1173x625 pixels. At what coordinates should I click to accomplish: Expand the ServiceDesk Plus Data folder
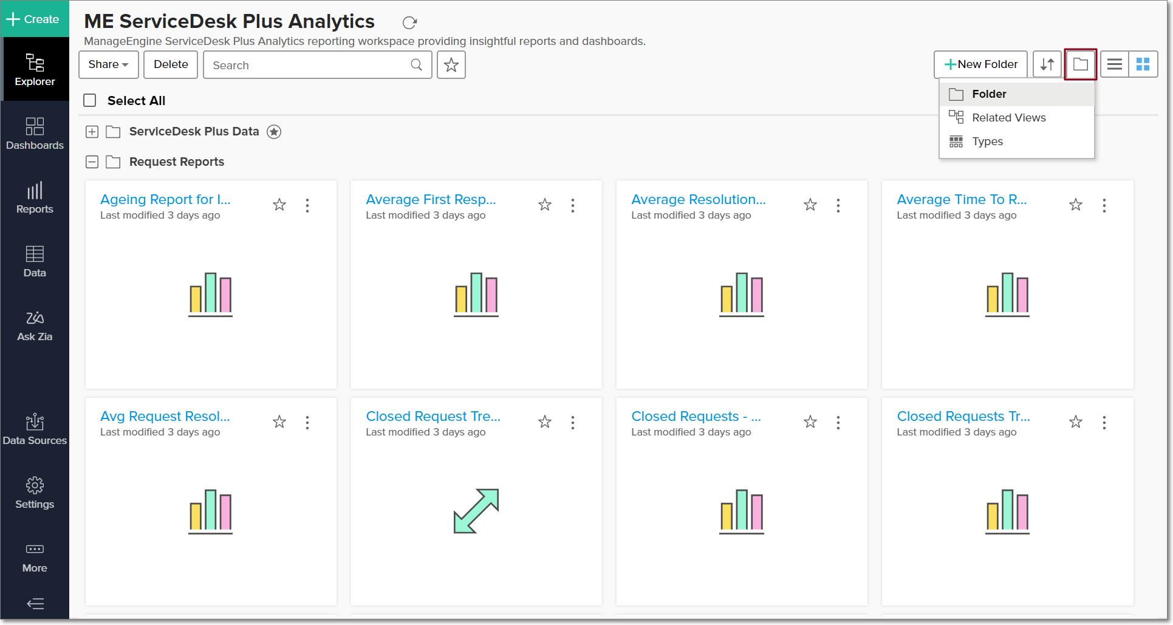[92, 132]
